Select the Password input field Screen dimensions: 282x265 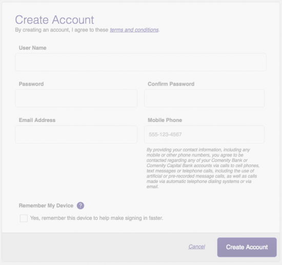[x=76, y=98]
